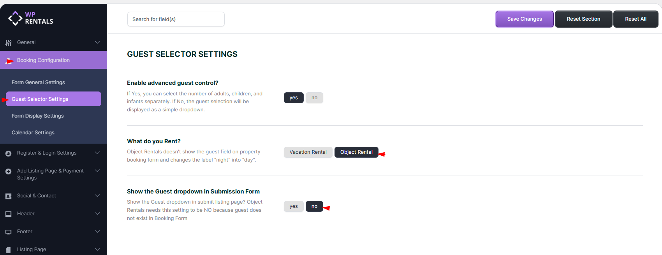Set advanced guest control to no
Viewport: 662px width, 255px height.
314,98
